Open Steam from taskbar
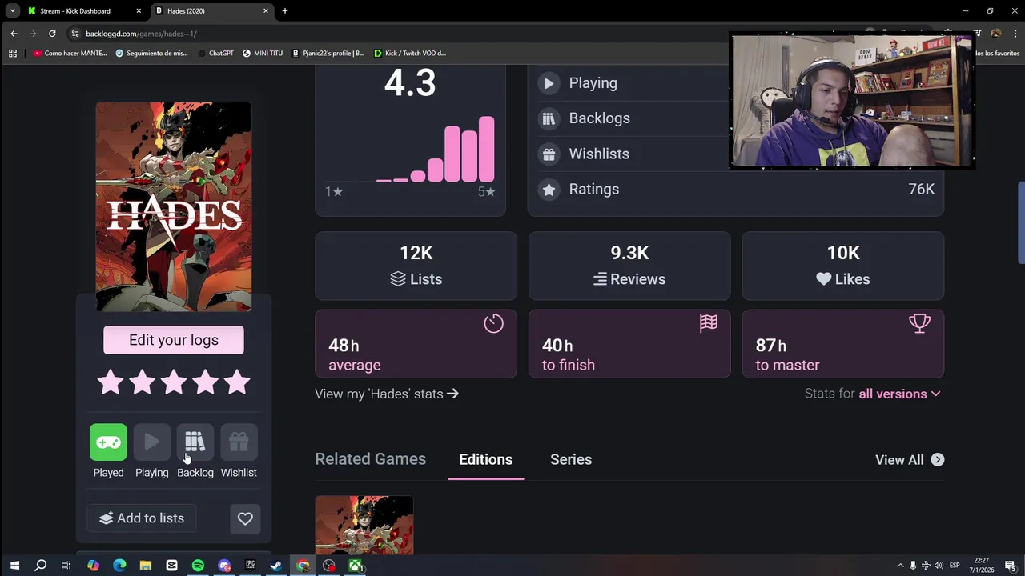Image resolution: width=1025 pixels, height=576 pixels. [x=276, y=566]
